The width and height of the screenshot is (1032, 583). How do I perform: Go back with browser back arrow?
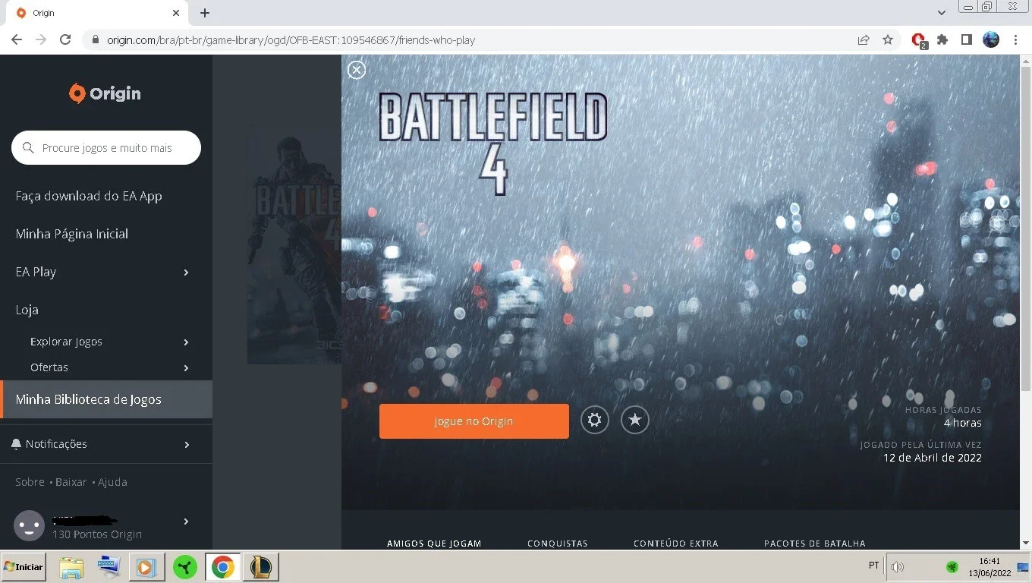pyautogui.click(x=17, y=39)
